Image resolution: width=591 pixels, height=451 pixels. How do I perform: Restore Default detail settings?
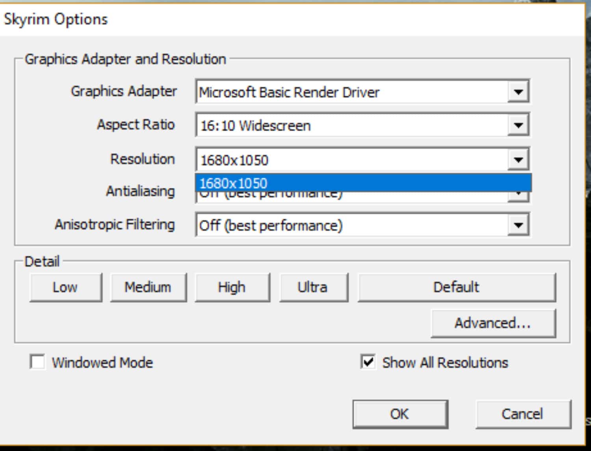pyautogui.click(x=456, y=287)
